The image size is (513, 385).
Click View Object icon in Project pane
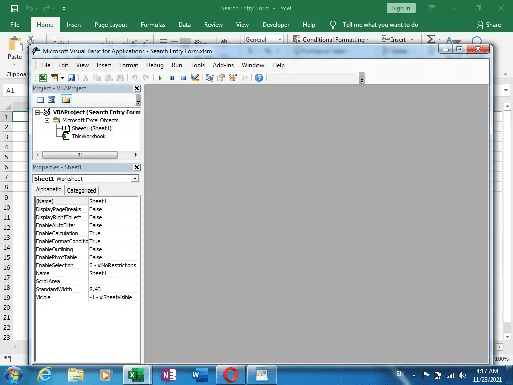(52, 100)
